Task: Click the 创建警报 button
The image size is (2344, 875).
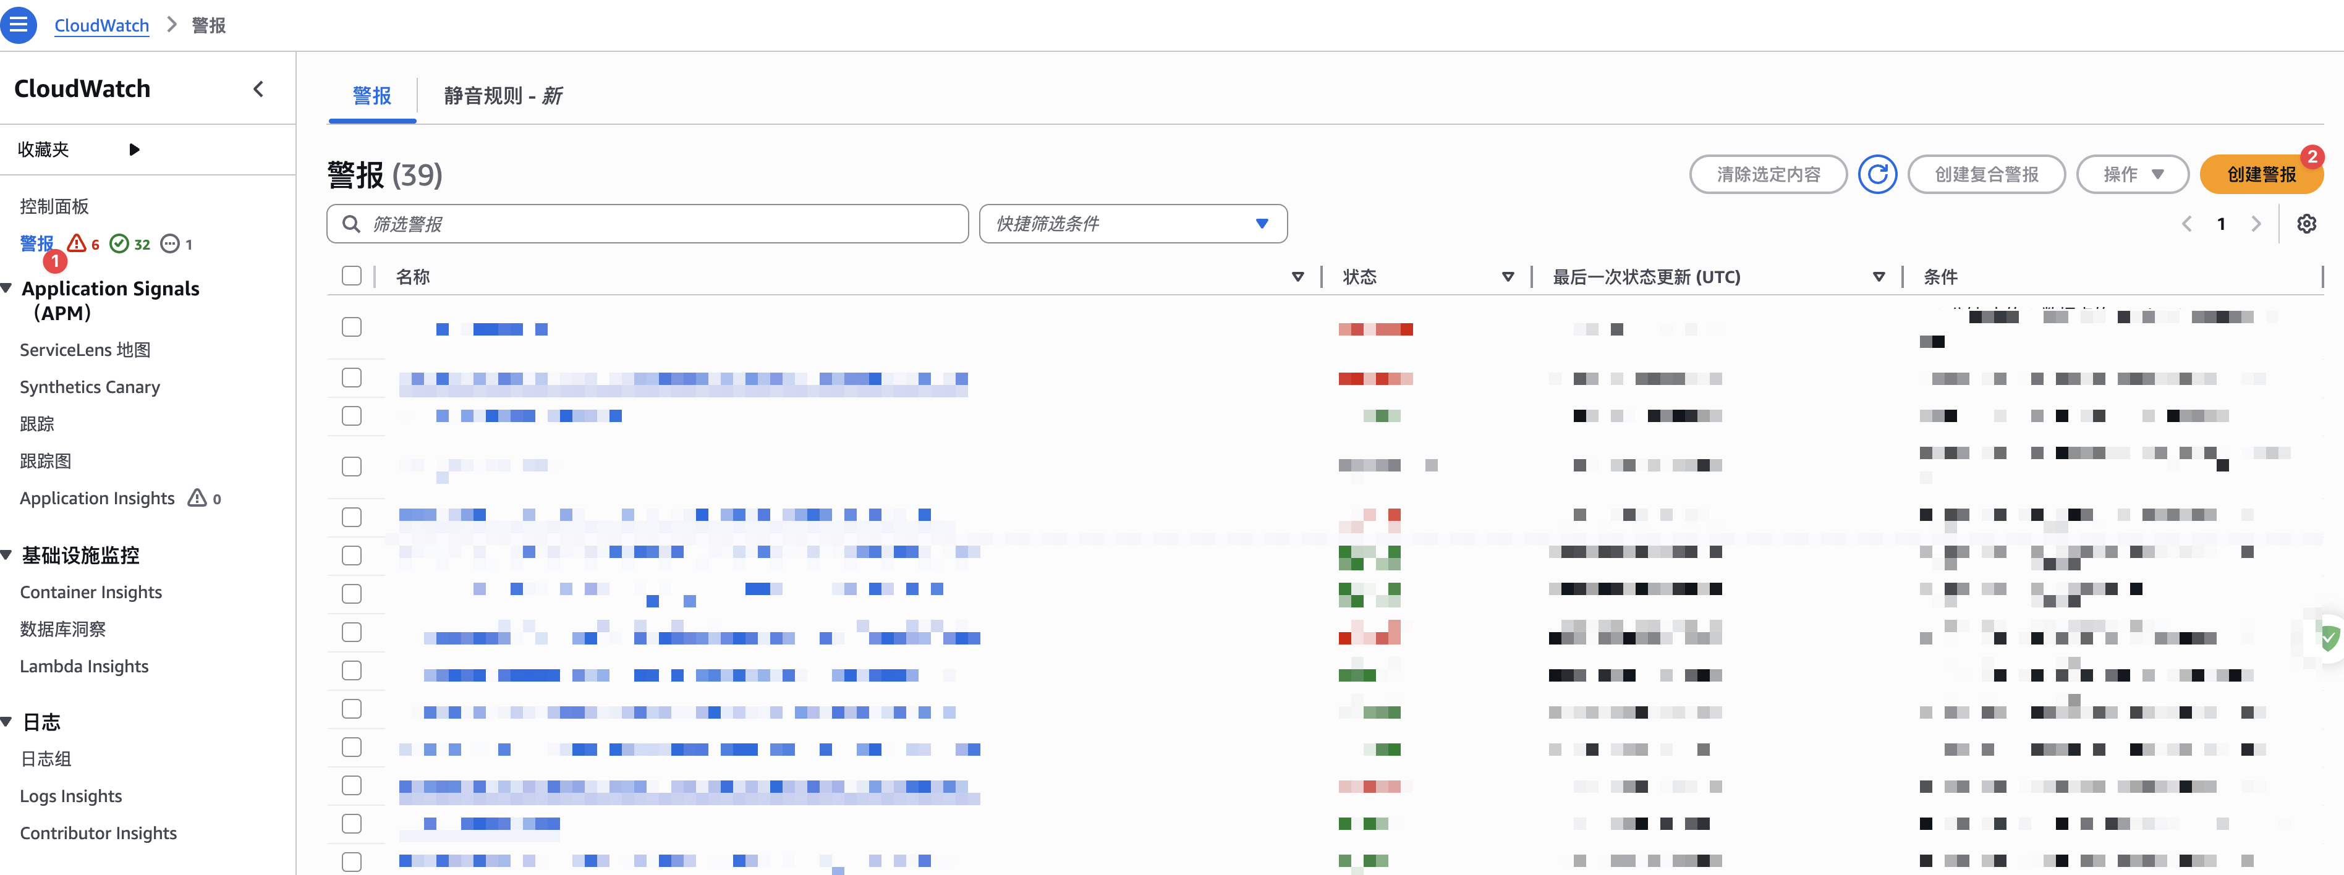Action: pos(2261,175)
